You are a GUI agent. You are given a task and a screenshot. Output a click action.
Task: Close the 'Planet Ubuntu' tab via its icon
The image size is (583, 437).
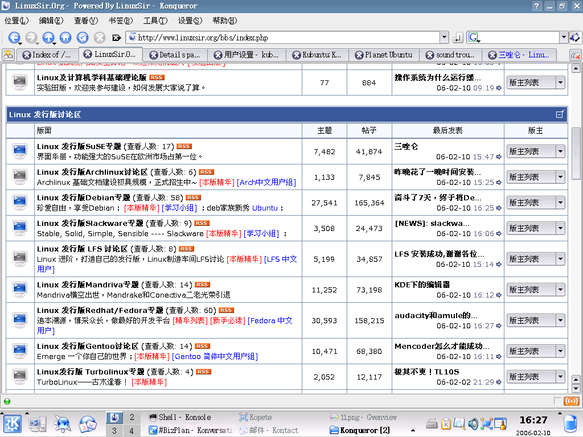(359, 55)
